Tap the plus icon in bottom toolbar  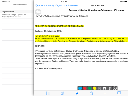105,93
